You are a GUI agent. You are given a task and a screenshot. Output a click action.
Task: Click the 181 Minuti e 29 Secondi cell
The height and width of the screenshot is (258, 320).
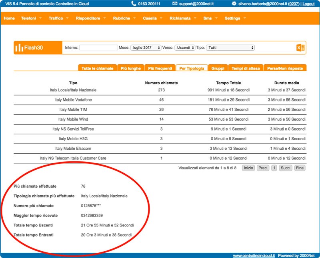pyautogui.click(x=228, y=100)
